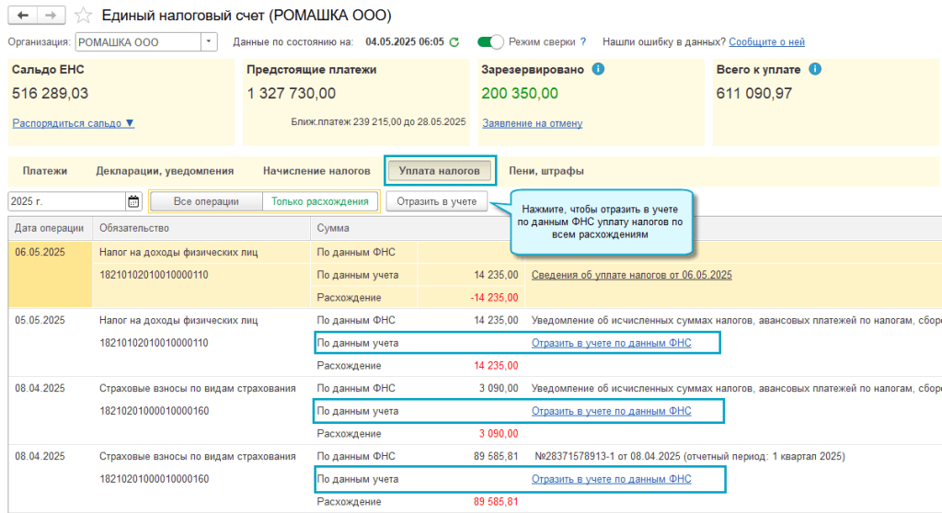Select Все операции filter
This screenshot has width=942, height=513.
(206, 201)
